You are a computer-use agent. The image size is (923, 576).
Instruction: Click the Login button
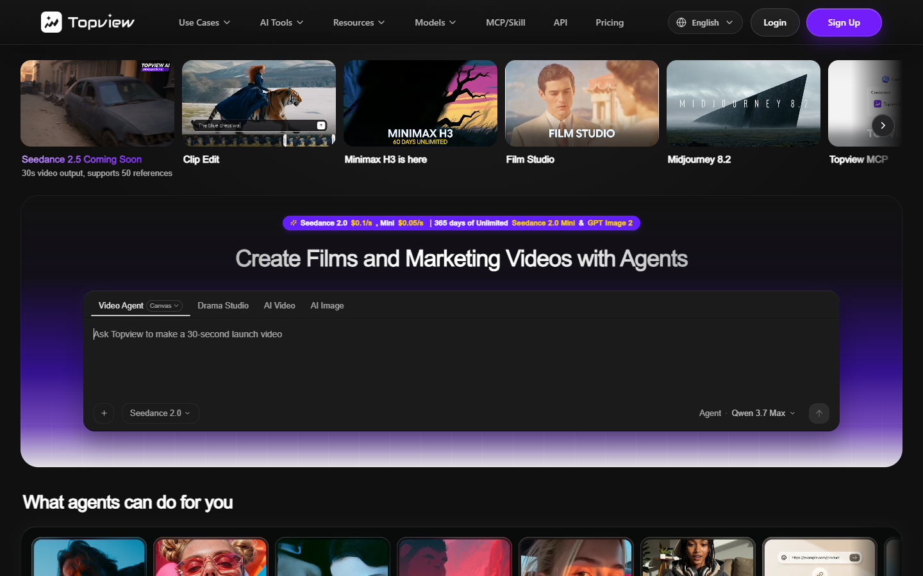775,22
